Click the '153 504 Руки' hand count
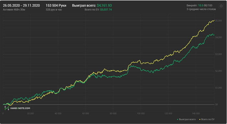Screen dimensions: 227x124 (56, 5)
